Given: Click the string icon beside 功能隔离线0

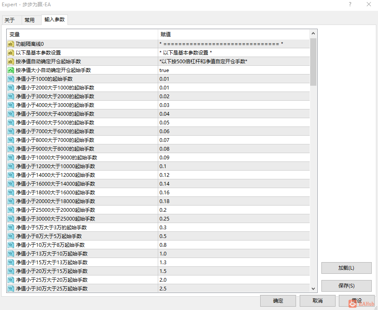Looking at the screenshot, I should (x=11, y=44).
